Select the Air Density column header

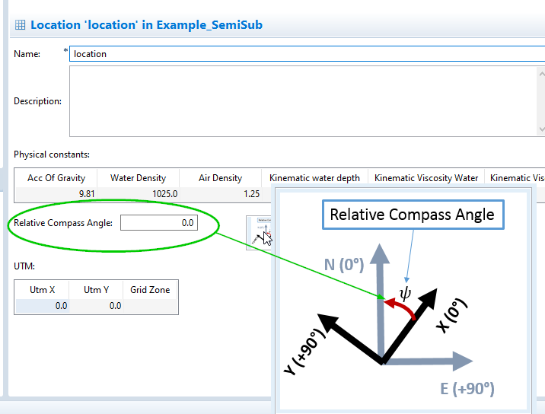[x=220, y=178]
